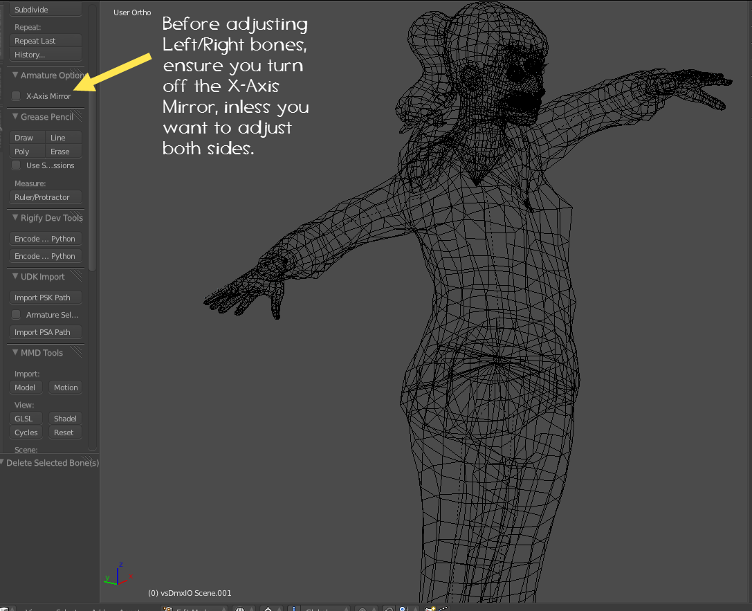The height and width of the screenshot is (611, 752).
Task: Toggle the X-Axis Mirror checkbox
Action: (17, 96)
